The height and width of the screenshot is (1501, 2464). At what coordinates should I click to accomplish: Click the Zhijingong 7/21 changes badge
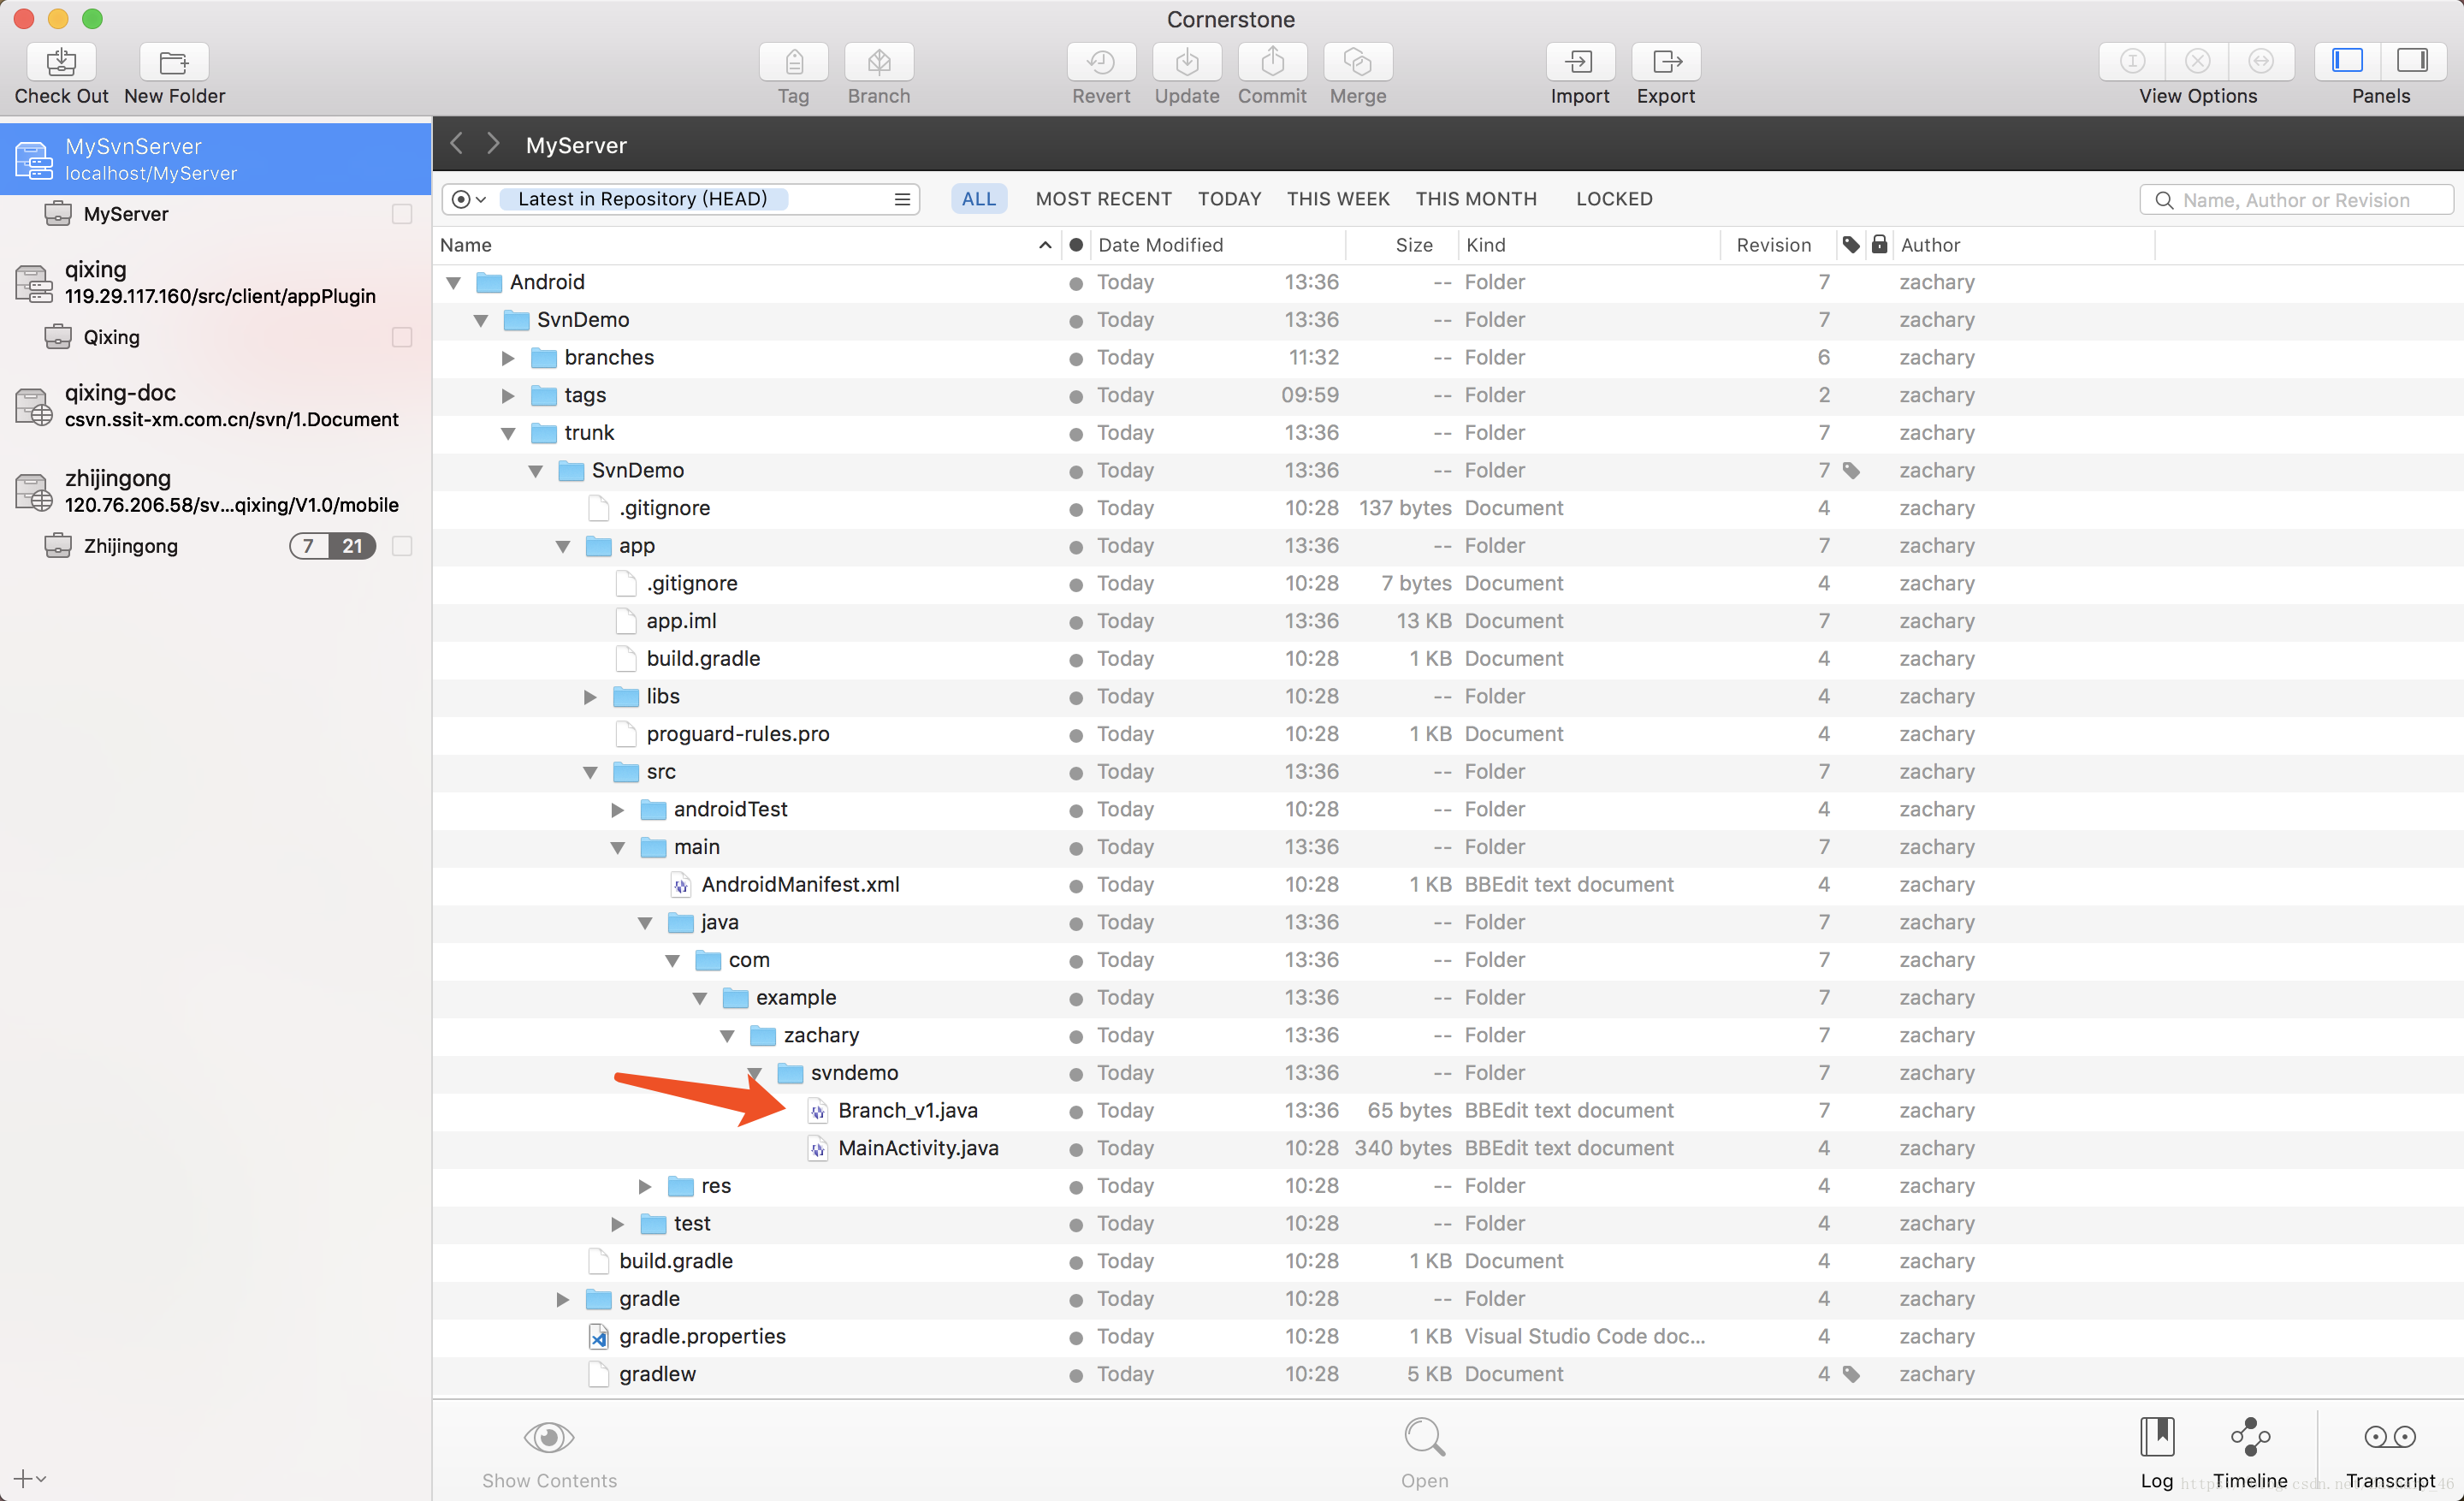(333, 546)
